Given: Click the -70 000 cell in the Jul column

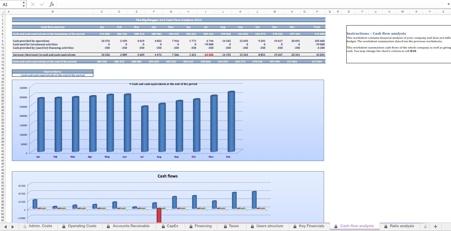Looking at the screenshot, I should pos(208,44).
